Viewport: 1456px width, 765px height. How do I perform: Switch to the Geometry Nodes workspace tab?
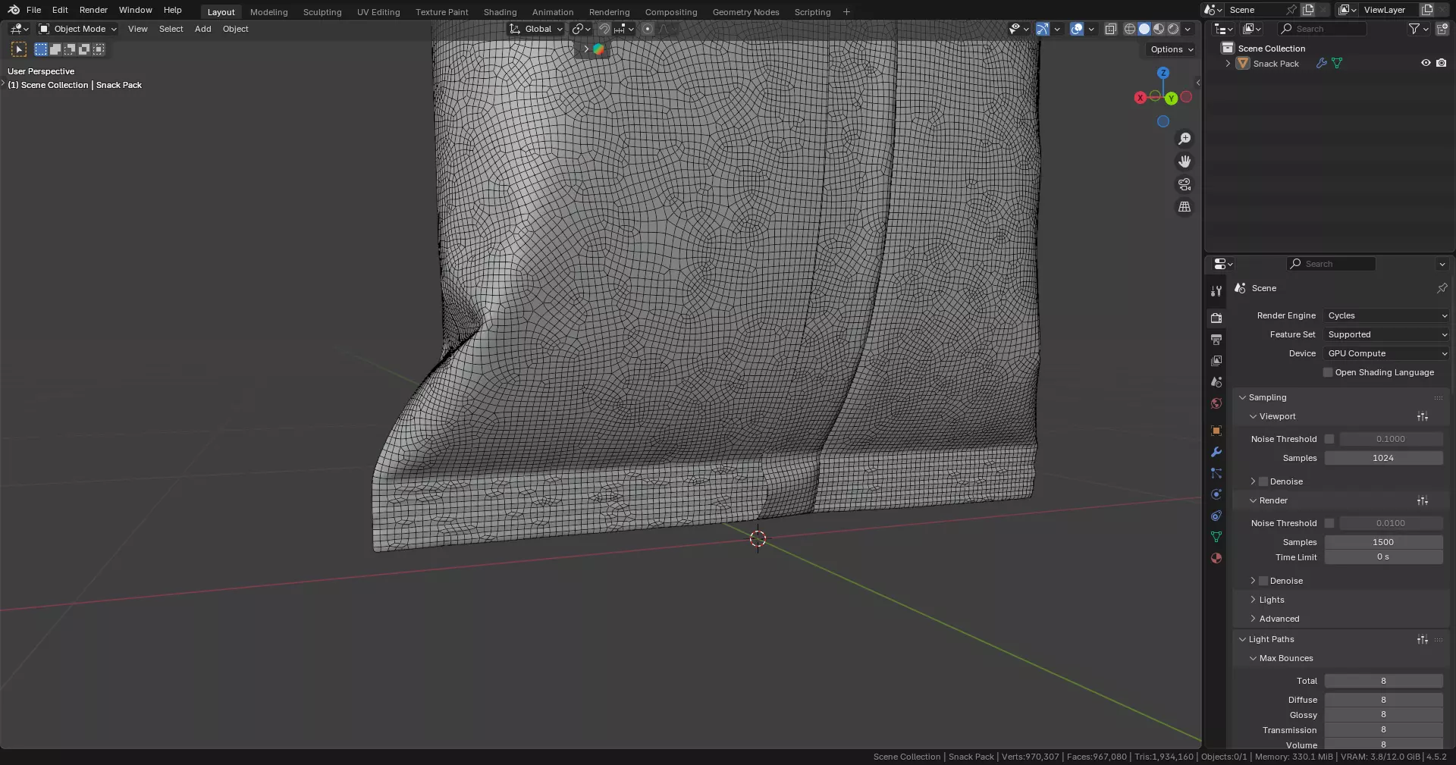[745, 11]
